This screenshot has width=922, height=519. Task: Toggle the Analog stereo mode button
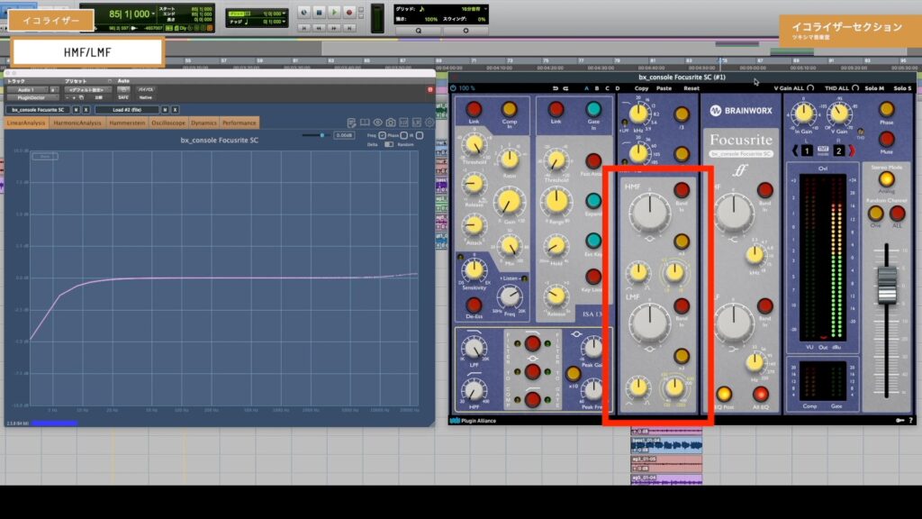(886, 179)
